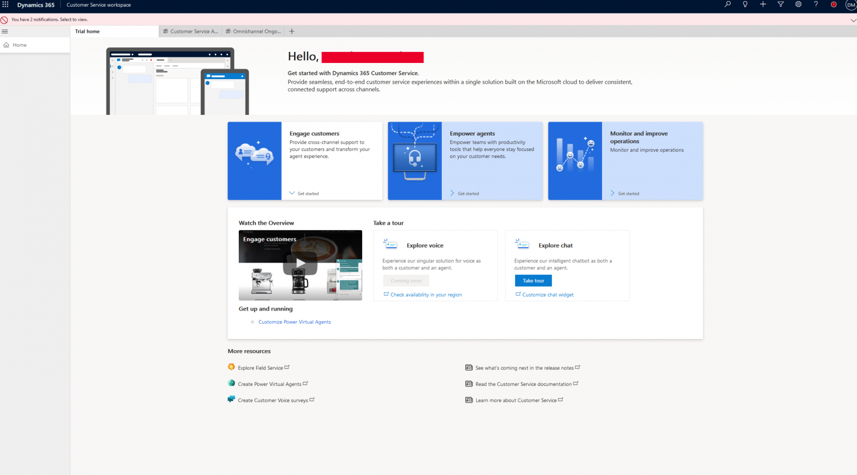This screenshot has height=475, width=857.
Task: Open the settings gear
Action: click(x=798, y=4)
